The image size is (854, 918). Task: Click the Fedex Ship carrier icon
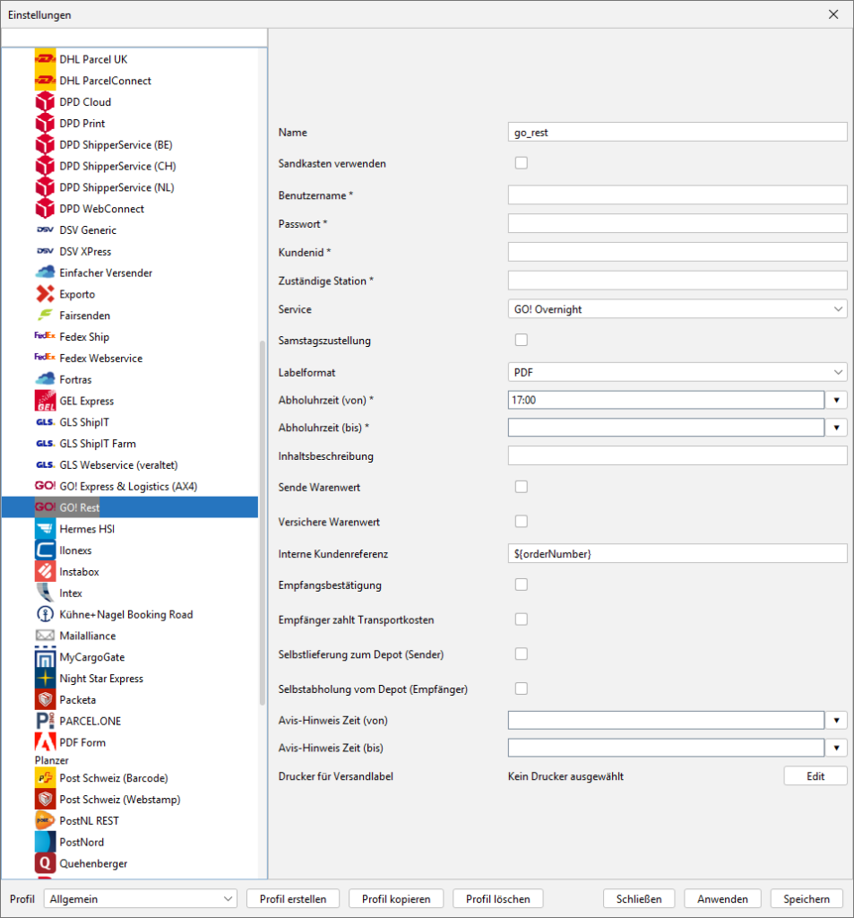[x=45, y=337]
